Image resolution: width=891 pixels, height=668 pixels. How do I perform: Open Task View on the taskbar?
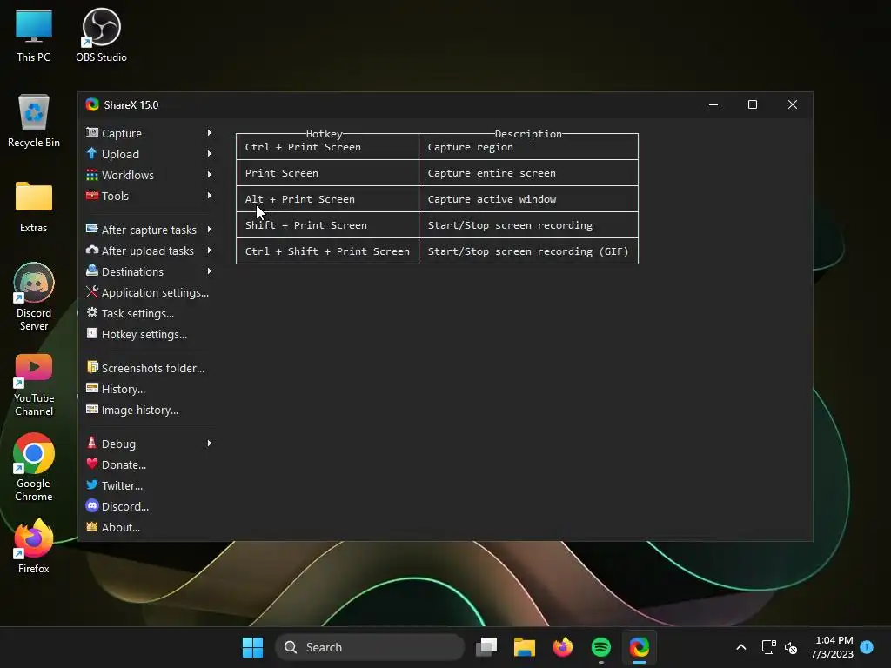tap(486, 647)
